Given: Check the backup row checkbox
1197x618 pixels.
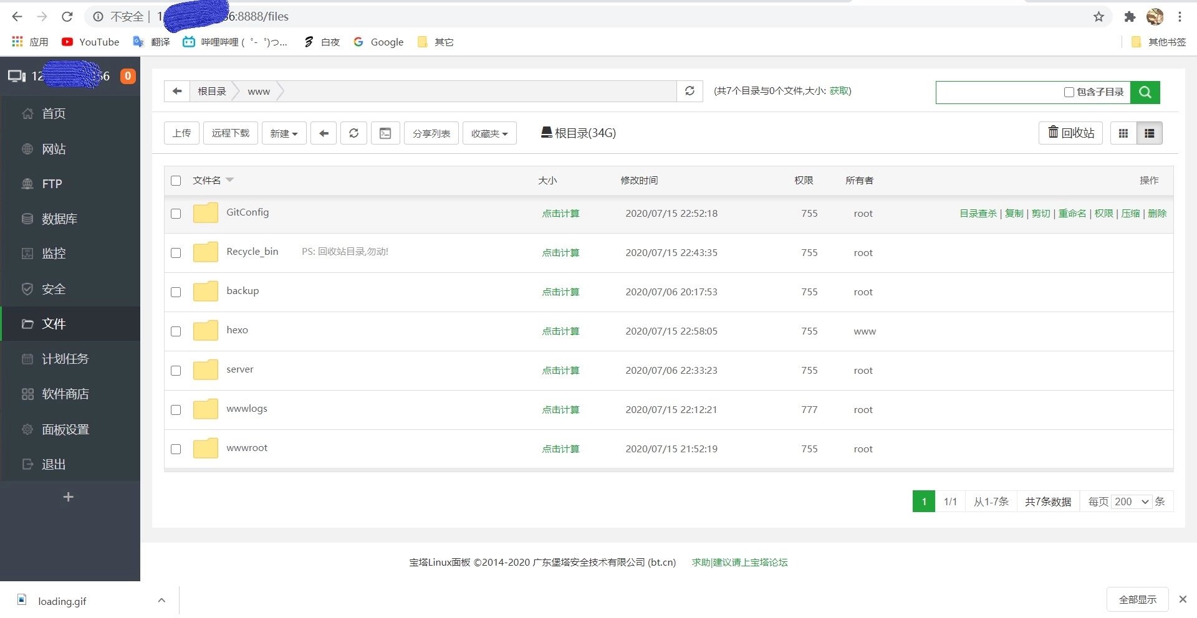Looking at the screenshot, I should [x=176, y=292].
